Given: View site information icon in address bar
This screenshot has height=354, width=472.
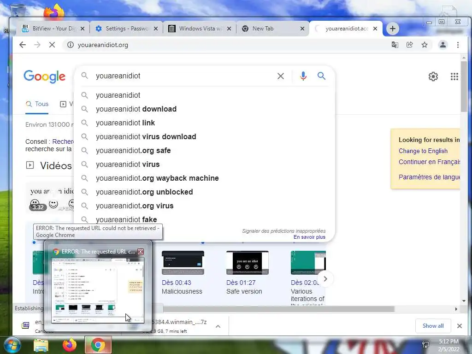Looking at the screenshot, I should [71, 45].
